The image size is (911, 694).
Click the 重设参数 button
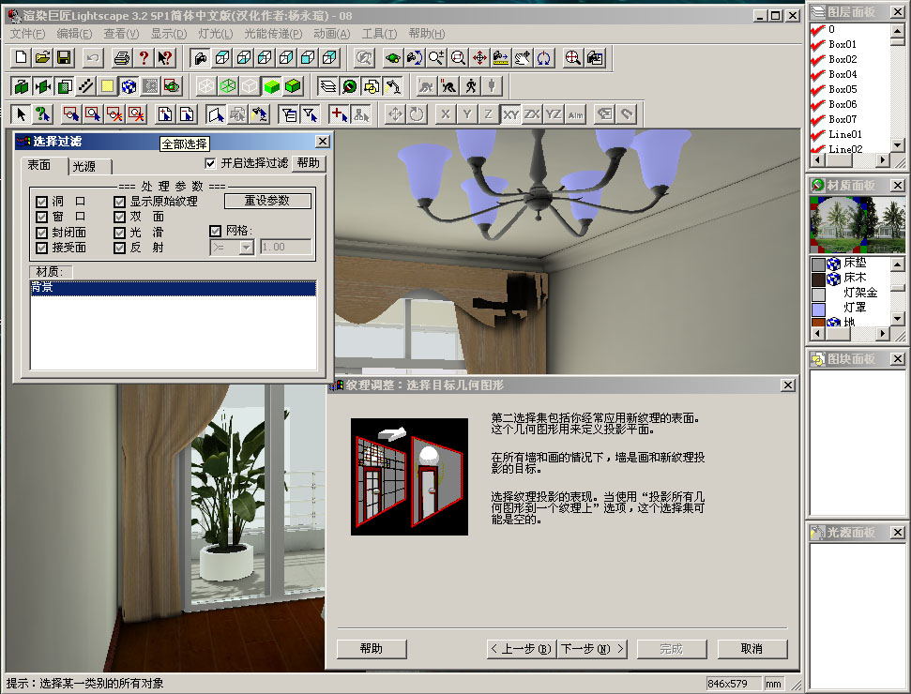[x=267, y=201]
